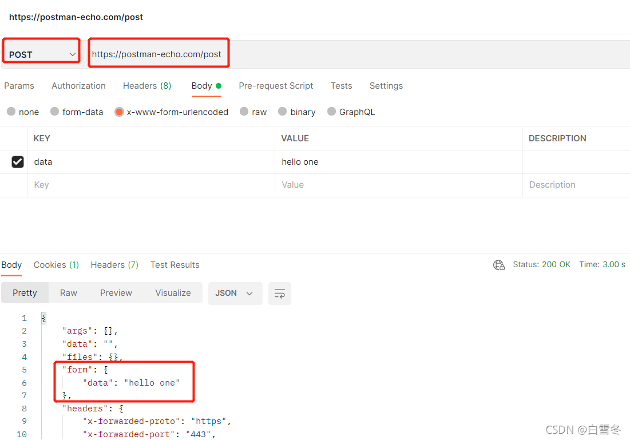Image resolution: width=630 pixels, height=440 pixels.
Task: Click the request title at the top
Action: point(76,17)
